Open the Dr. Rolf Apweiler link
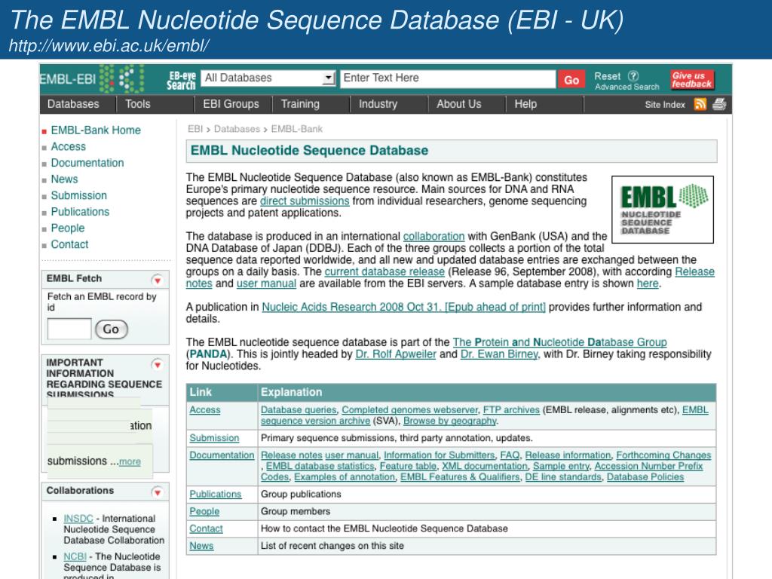772x579 pixels. pyautogui.click(x=396, y=354)
